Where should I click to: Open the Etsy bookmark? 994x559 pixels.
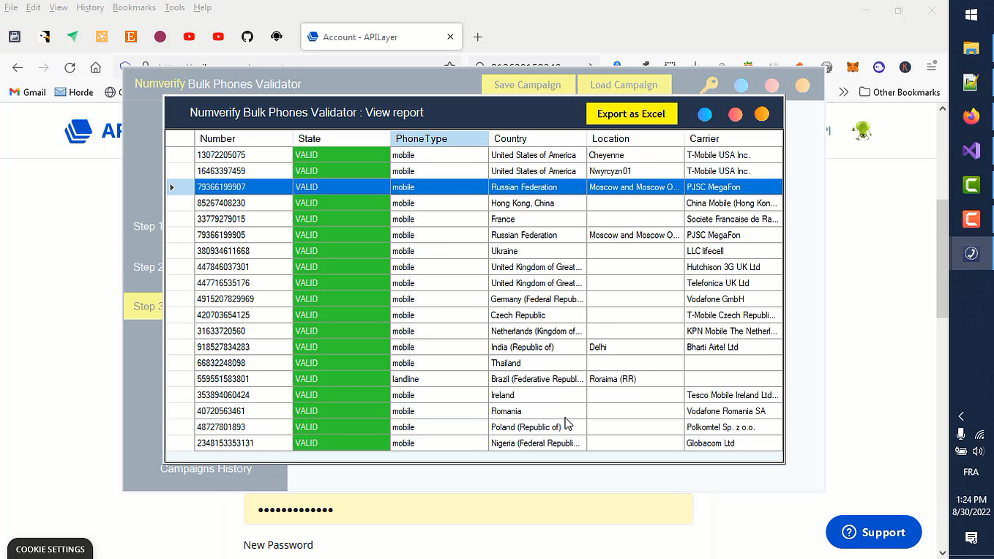click(x=130, y=37)
